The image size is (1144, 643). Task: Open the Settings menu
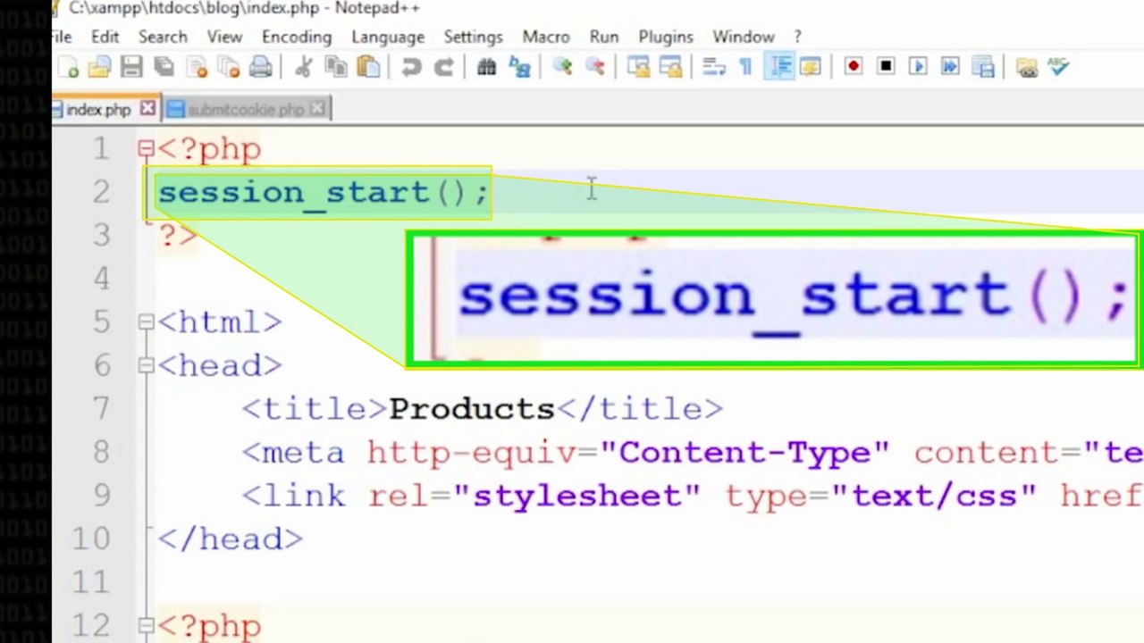(473, 37)
